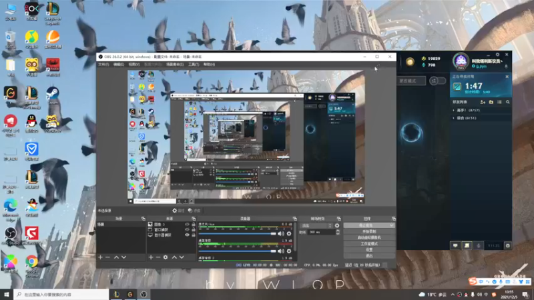Click the summoner profile avatar
Viewport: 534px width, 300px height.
pyautogui.click(x=461, y=61)
